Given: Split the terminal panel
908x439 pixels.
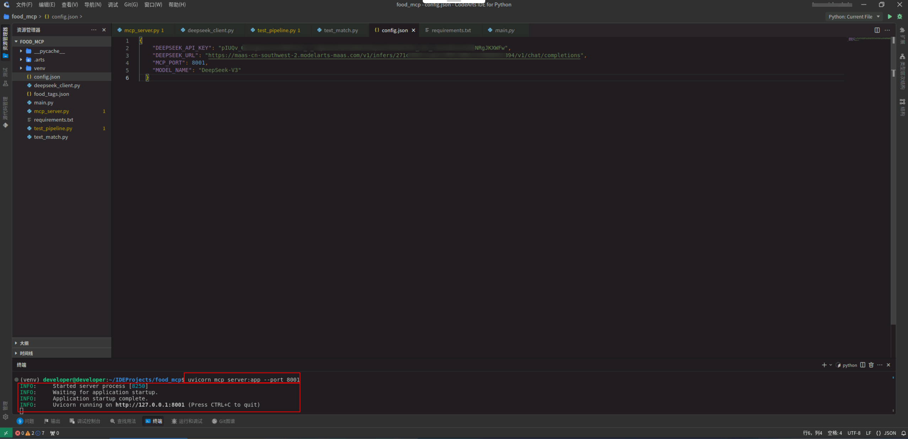Looking at the screenshot, I should pyautogui.click(x=863, y=365).
